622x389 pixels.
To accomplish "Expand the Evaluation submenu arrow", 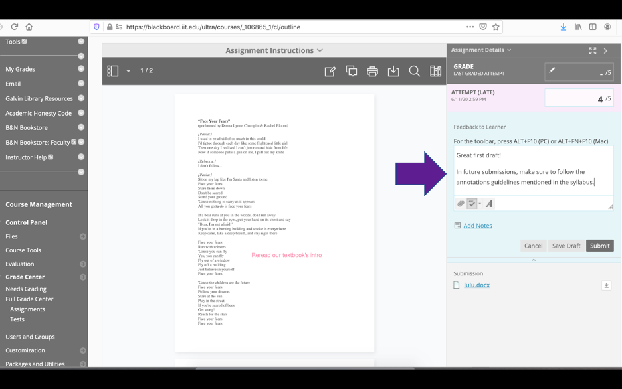I will click(83, 264).
